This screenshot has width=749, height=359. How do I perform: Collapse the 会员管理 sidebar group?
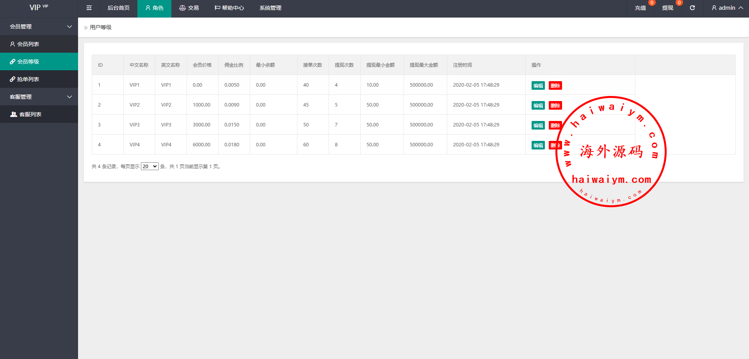coord(39,27)
